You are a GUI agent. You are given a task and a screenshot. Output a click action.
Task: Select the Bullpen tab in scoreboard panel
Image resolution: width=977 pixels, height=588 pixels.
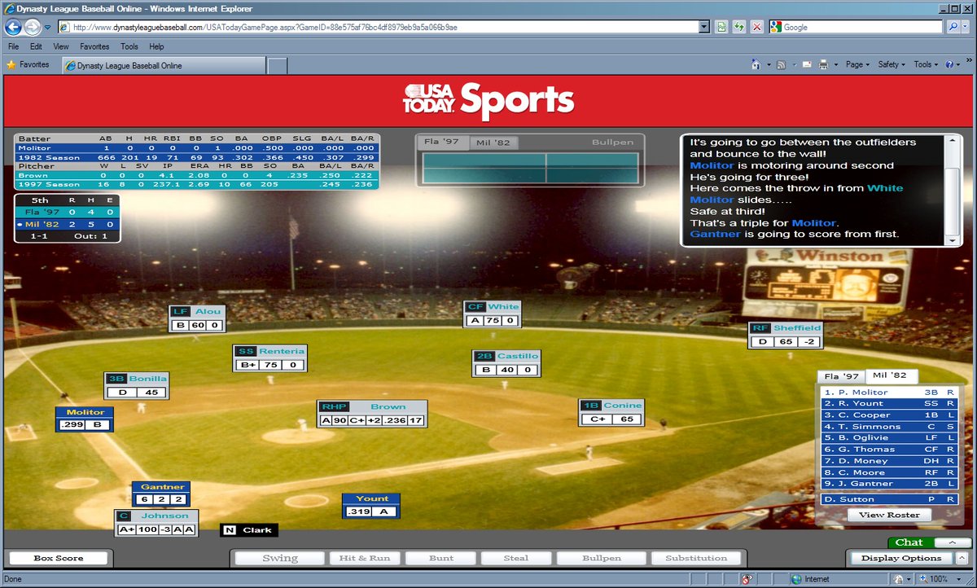pyautogui.click(x=612, y=143)
